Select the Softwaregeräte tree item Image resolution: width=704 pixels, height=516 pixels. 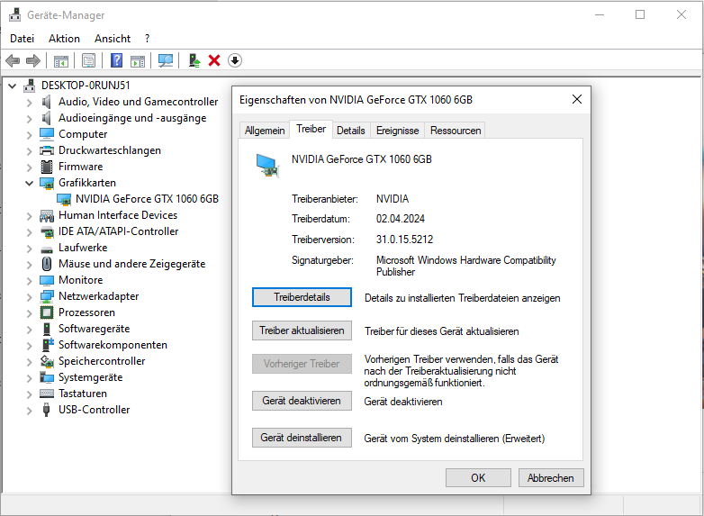pos(95,329)
